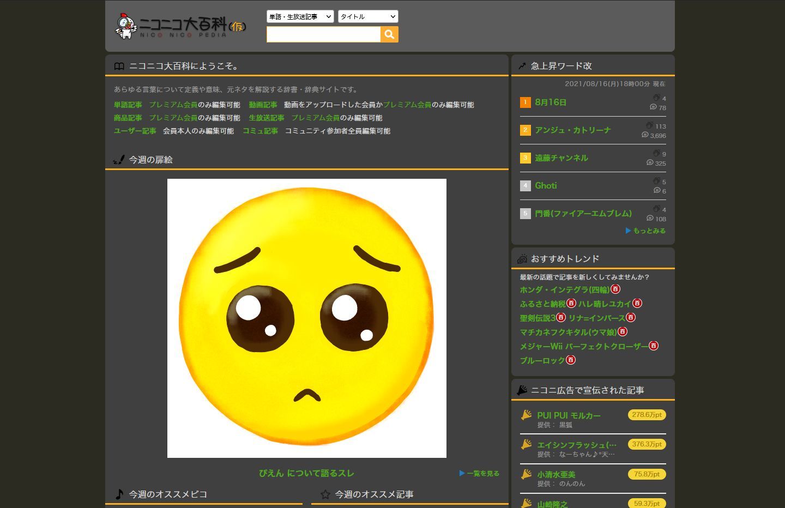Open the 商品記事 link
The image size is (785, 508).
(128, 118)
